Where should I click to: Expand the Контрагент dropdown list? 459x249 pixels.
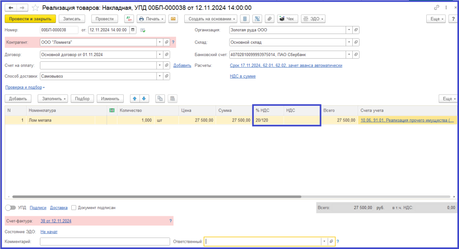(x=160, y=42)
